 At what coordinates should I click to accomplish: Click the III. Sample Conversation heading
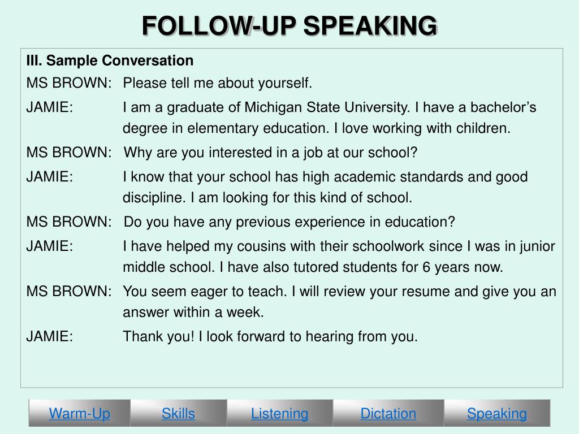[110, 60]
